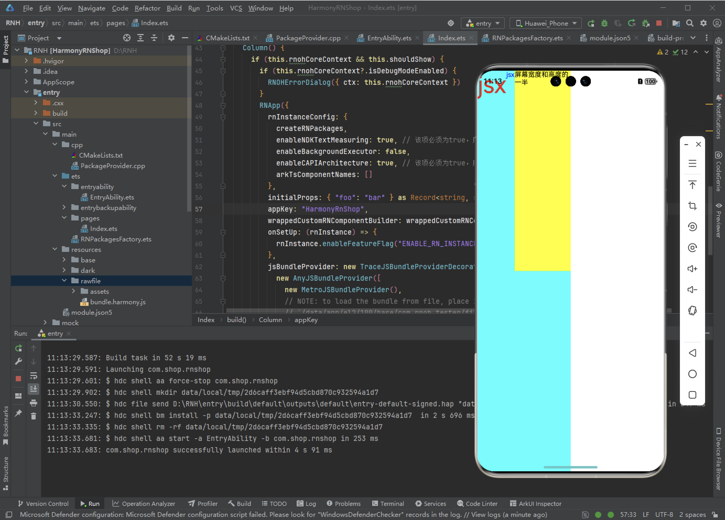This screenshot has height=520, width=725.
Task: Click the editor vertical scrollbar
Action: point(710,220)
